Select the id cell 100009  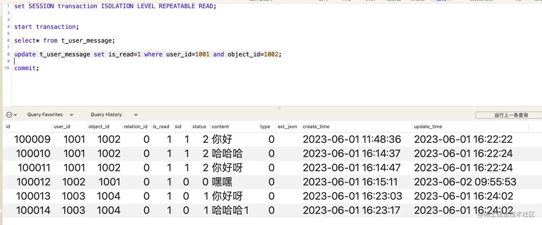coord(32,139)
